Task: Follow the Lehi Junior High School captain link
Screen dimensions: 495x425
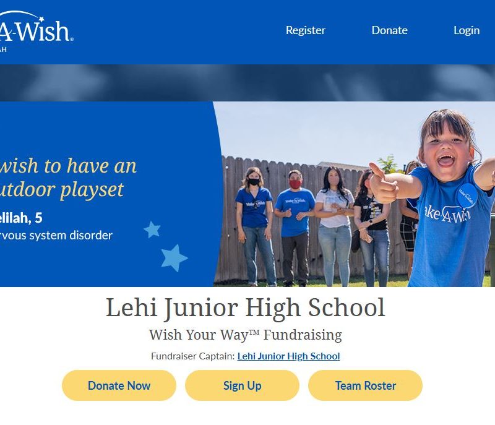Action: [288, 356]
